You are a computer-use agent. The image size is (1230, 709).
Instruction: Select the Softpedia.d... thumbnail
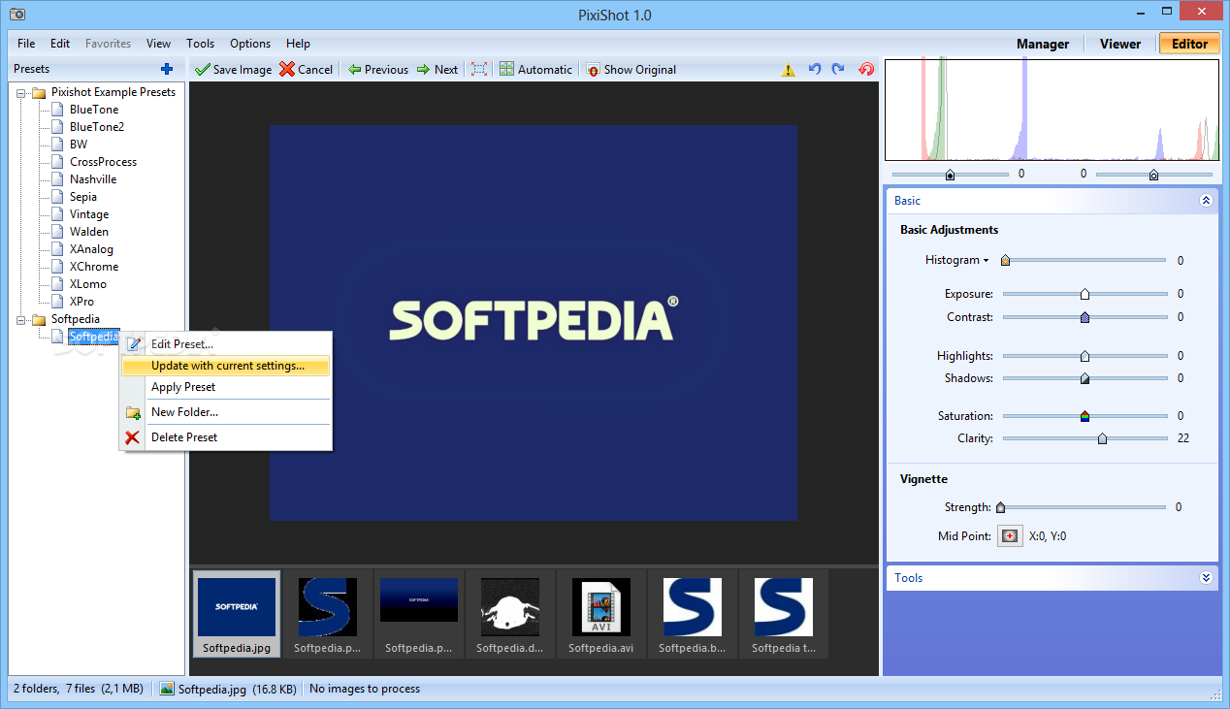point(510,614)
